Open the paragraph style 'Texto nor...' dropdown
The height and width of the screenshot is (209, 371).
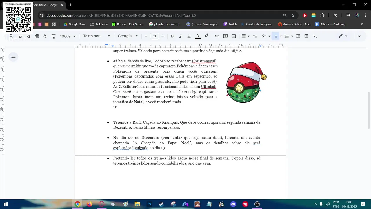pyautogui.click(x=97, y=36)
